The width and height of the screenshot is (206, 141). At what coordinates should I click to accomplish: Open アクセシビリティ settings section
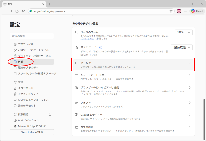coord(32,94)
